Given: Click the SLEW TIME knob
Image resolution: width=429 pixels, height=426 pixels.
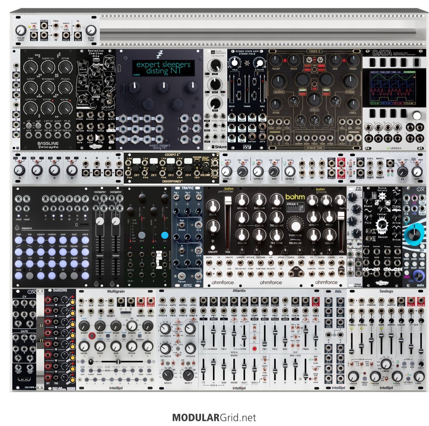Looking at the screenshot, I should click(x=91, y=31).
